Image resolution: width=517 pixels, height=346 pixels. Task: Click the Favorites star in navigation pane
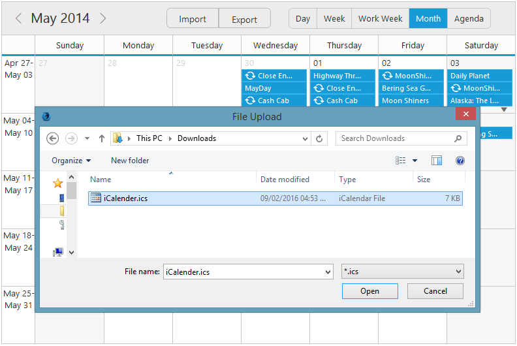click(57, 183)
